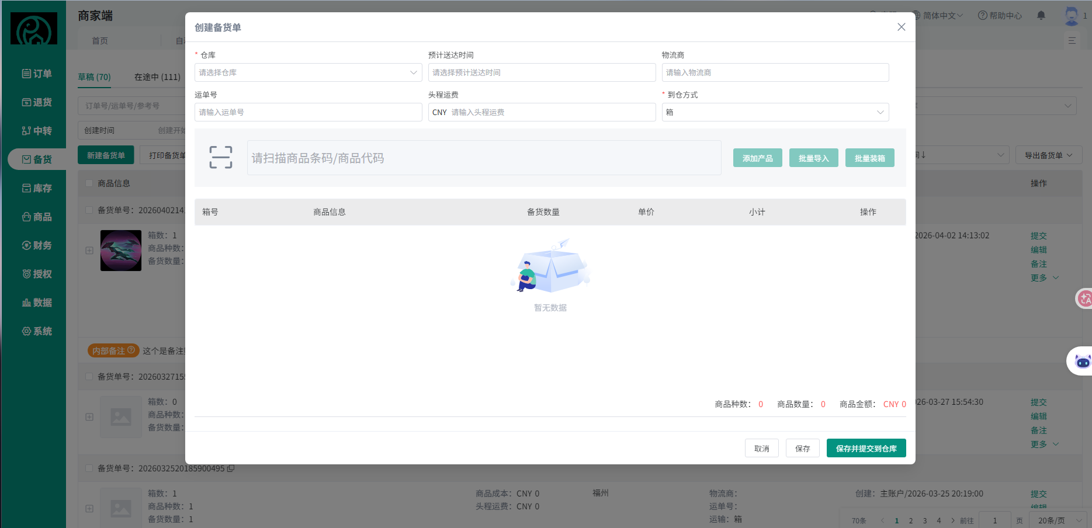Switch to the 在途中 (111) tab
Viewport: 1092px width, 528px height.
(x=157, y=77)
